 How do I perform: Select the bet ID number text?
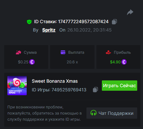pos(83,22)
